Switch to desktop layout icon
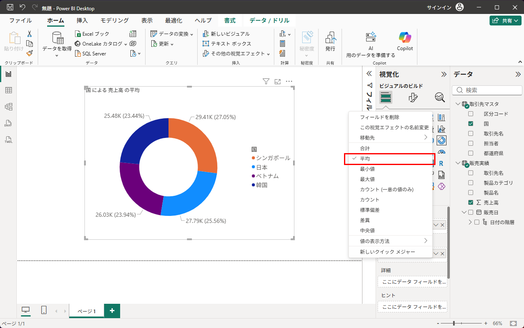Image resolution: width=524 pixels, height=328 pixels. tap(26, 310)
